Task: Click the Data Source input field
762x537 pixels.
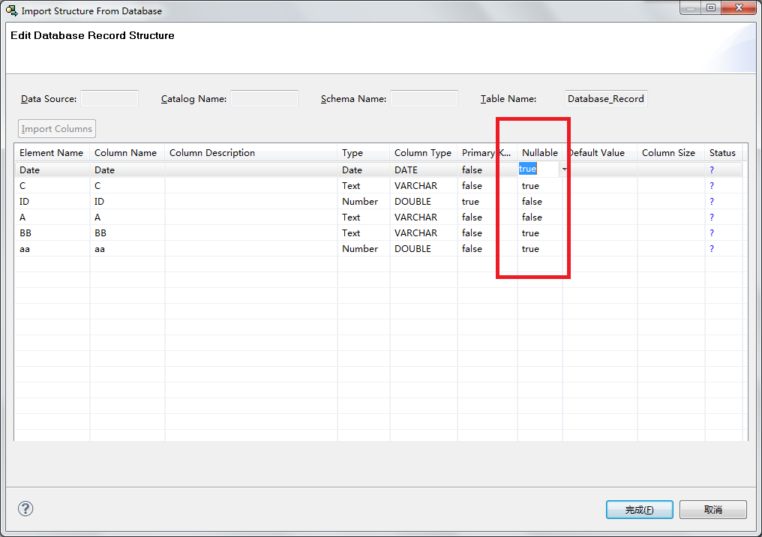Action: [x=109, y=98]
